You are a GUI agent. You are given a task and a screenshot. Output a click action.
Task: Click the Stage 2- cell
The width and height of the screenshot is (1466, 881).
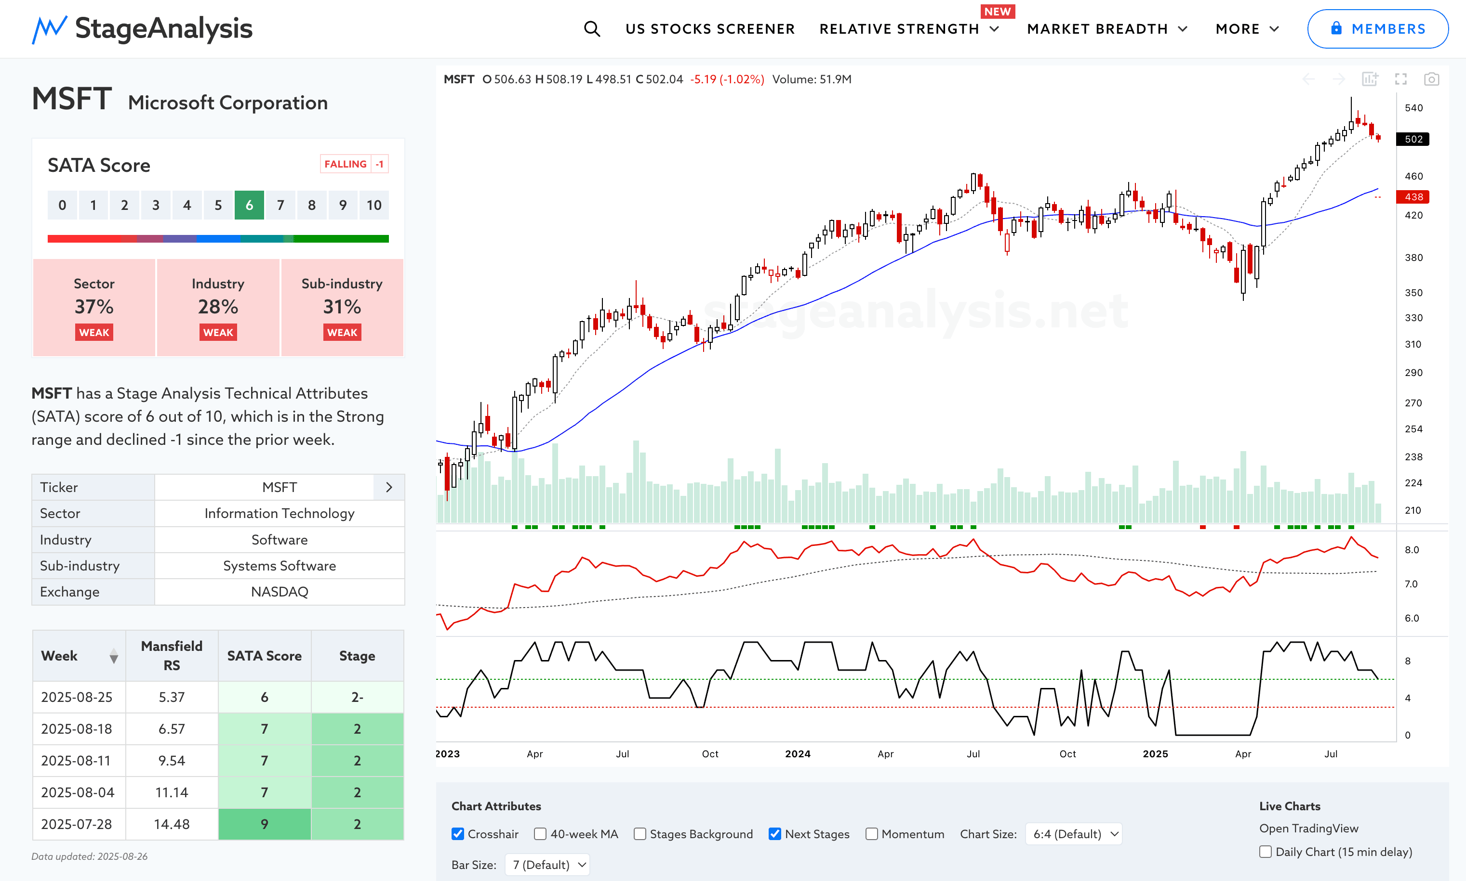point(357,697)
